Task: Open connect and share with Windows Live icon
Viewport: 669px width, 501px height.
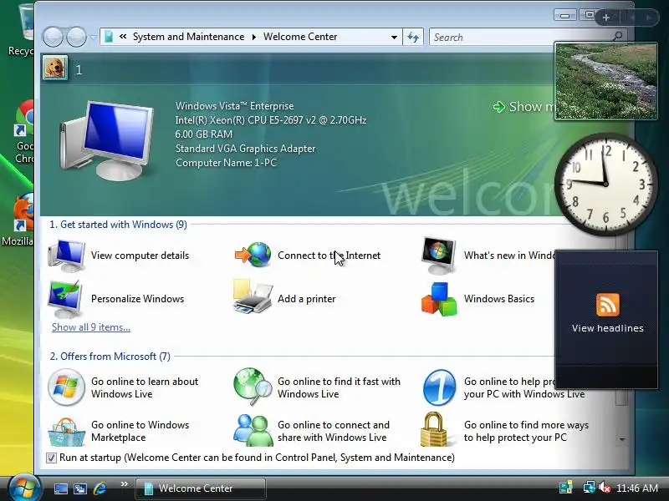Action: [253, 430]
